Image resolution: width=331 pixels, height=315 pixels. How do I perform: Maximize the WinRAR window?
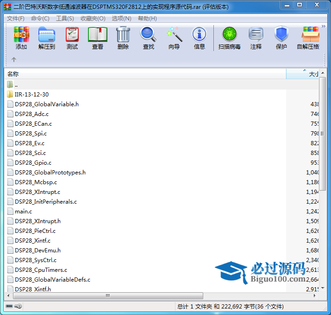pos(300,5)
